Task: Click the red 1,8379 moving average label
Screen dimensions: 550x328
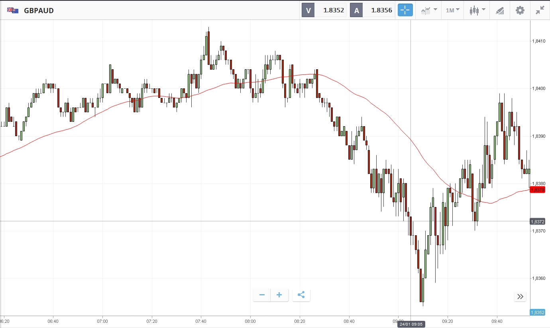Action: [x=538, y=190]
